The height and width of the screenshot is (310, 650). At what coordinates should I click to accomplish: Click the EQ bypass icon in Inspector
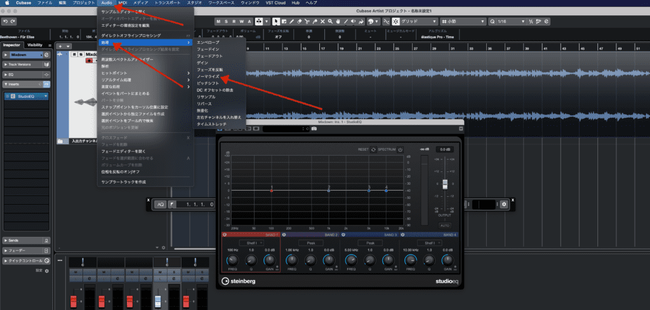(46, 75)
